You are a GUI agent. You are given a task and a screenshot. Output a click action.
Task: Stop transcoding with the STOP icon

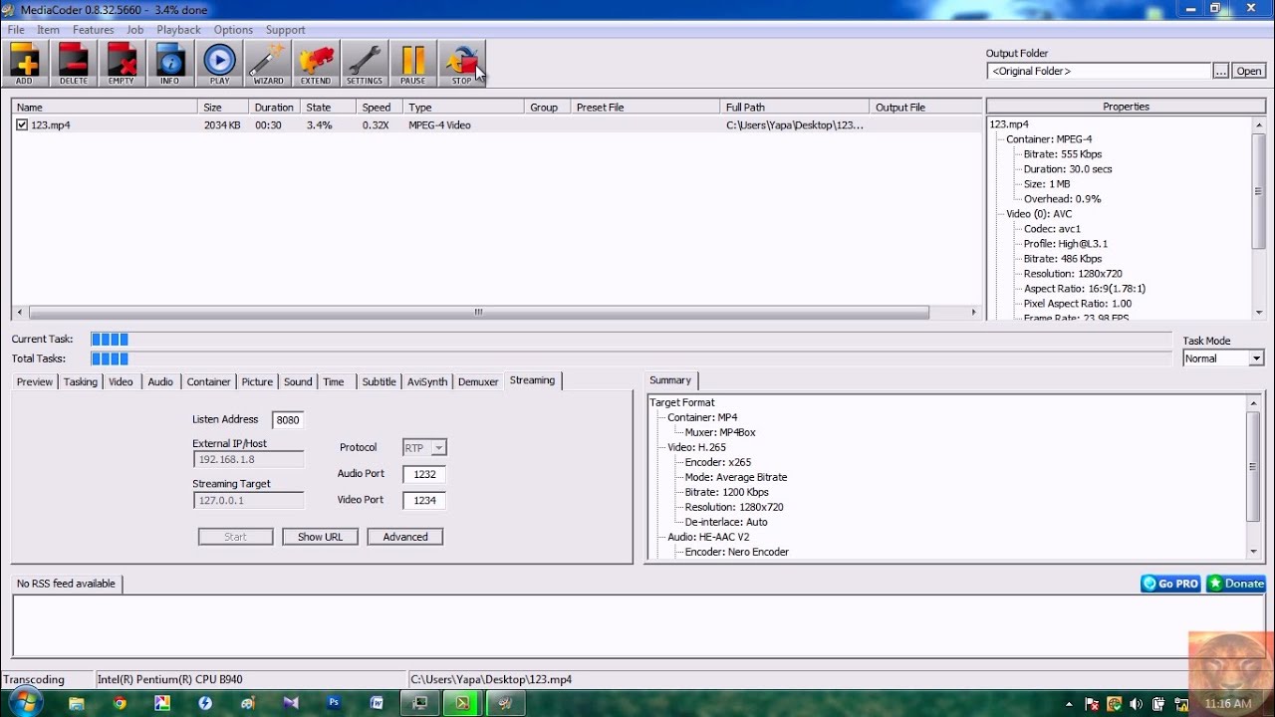click(x=462, y=64)
